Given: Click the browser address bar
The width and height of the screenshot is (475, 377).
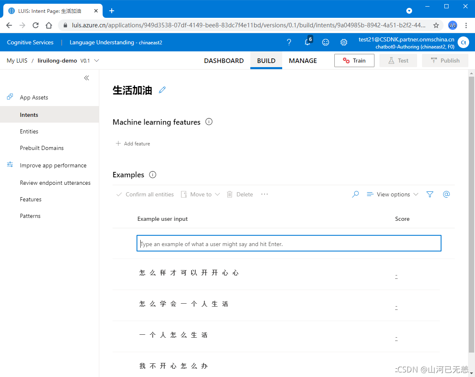Looking at the screenshot, I should pyautogui.click(x=248, y=25).
